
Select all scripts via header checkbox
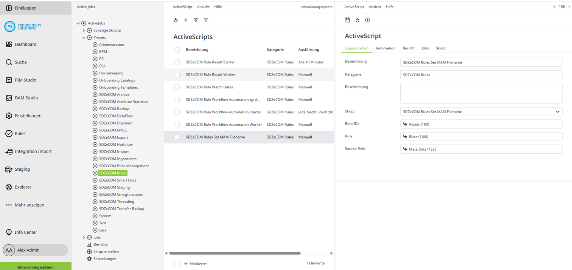(x=177, y=49)
